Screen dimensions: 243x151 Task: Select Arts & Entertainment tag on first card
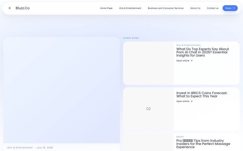(188, 45)
